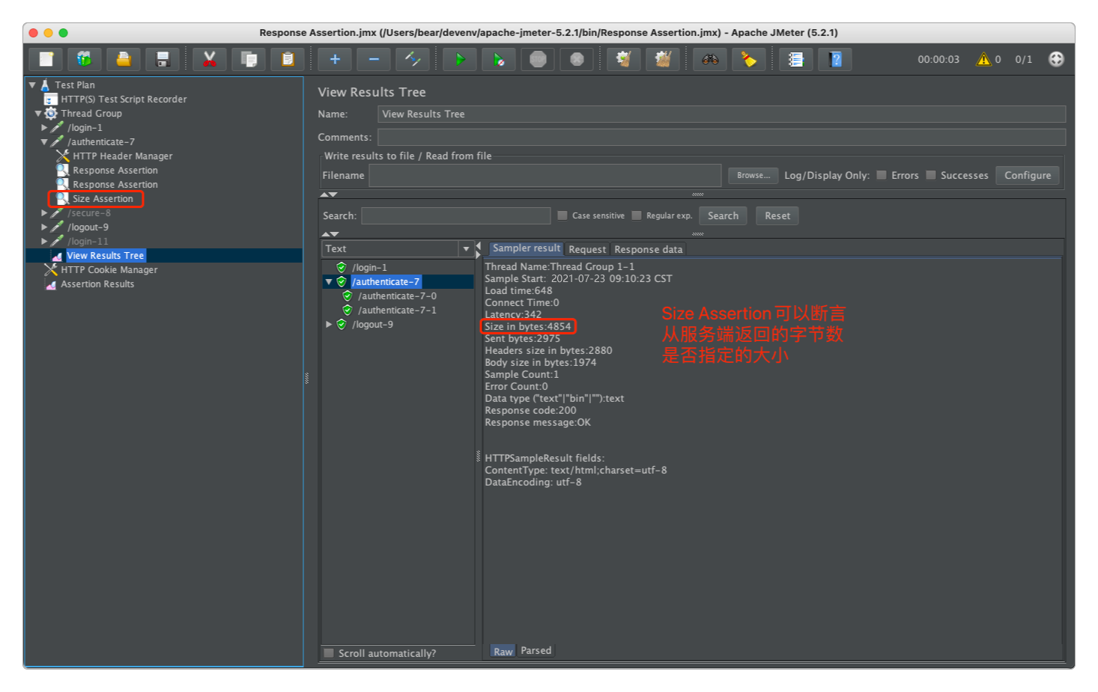
Task: Select the first Response Assertion node under HTTP Header Manager
Action: click(x=115, y=171)
